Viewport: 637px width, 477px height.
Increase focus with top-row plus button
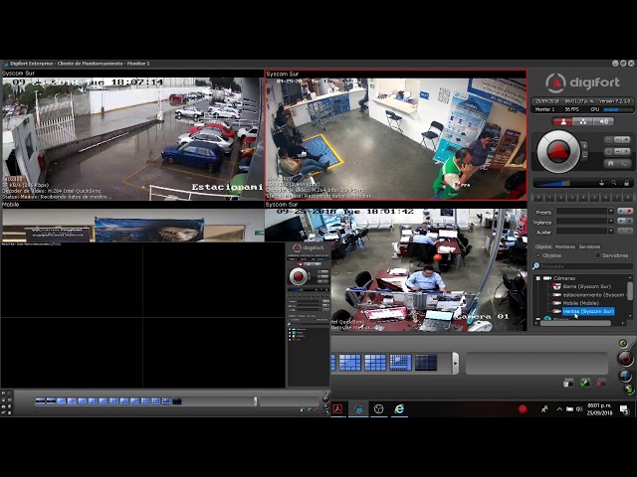tap(626, 140)
